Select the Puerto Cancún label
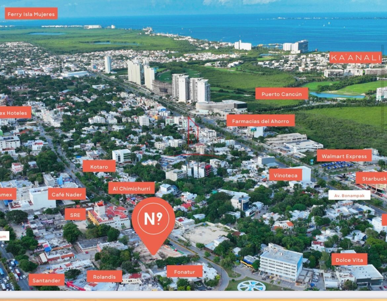 coord(281,94)
